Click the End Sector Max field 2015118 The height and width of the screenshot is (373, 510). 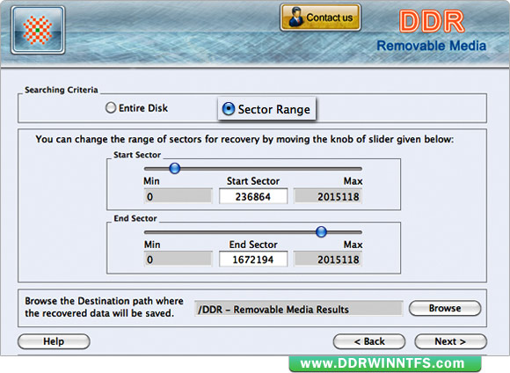[x=328, y=260]
